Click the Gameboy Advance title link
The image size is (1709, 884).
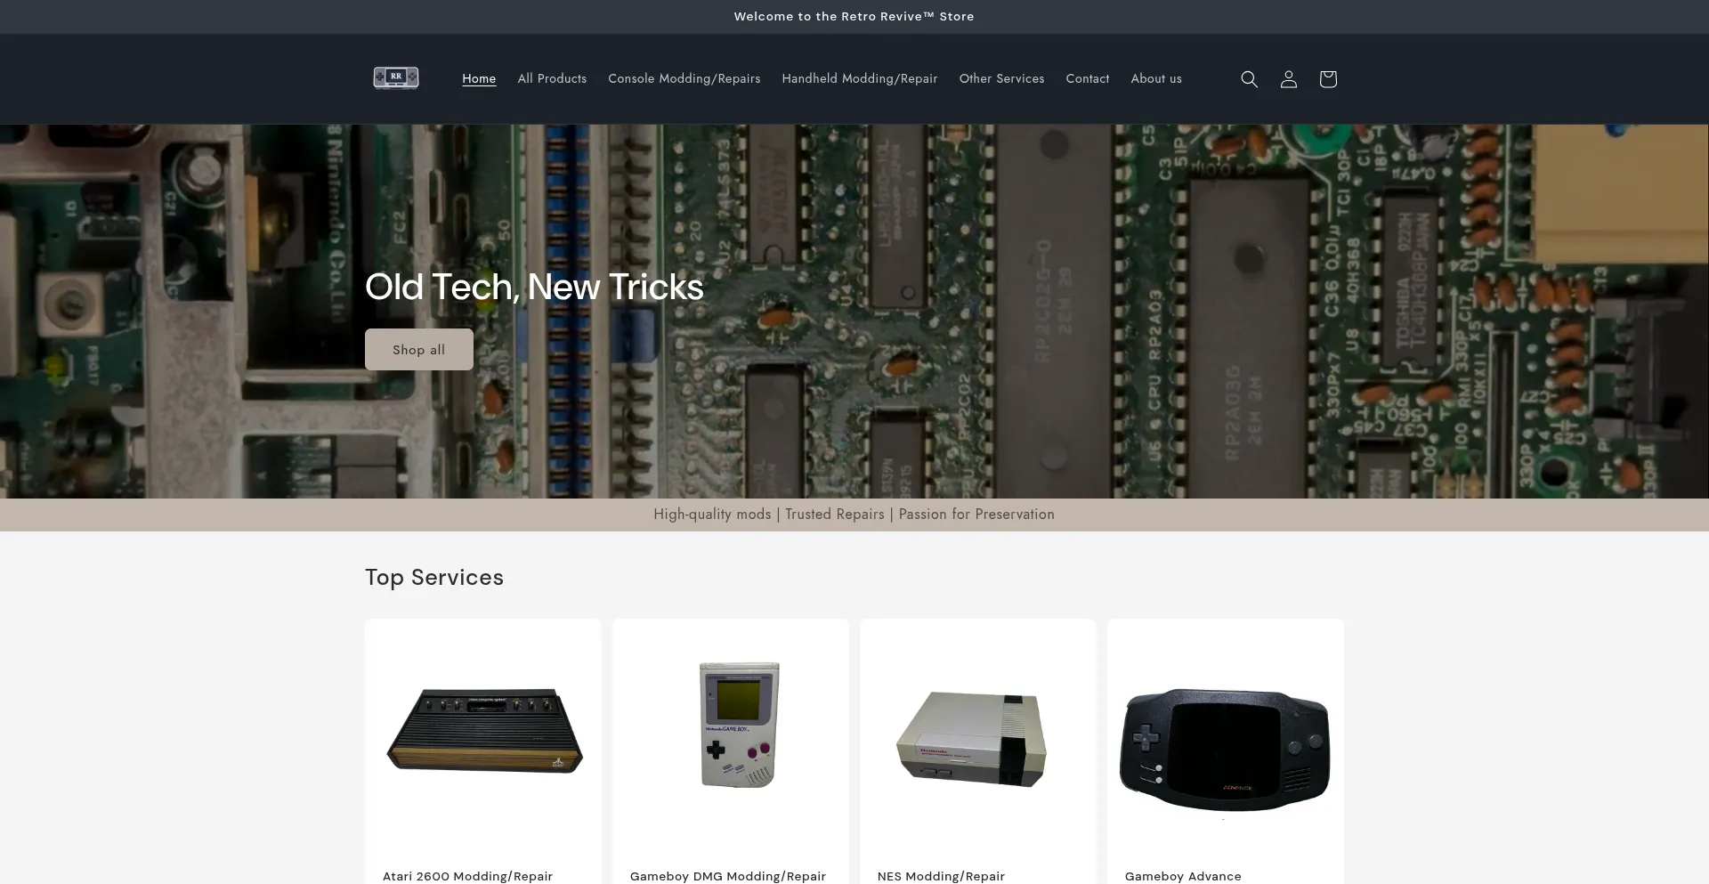(x=1182, y=876)
